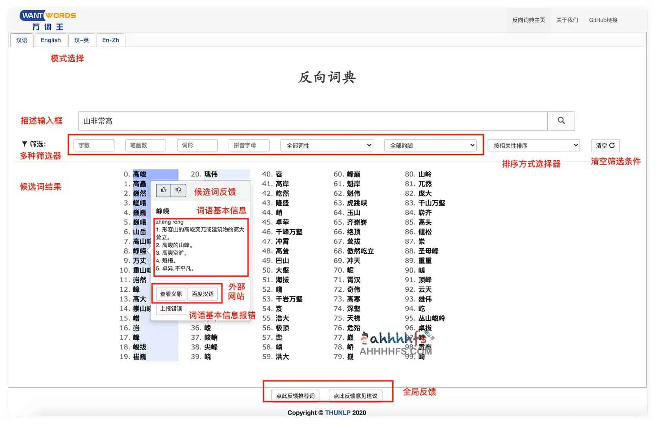
Task: Click the 字数 filter input field
Action: [x=94, y=145]
